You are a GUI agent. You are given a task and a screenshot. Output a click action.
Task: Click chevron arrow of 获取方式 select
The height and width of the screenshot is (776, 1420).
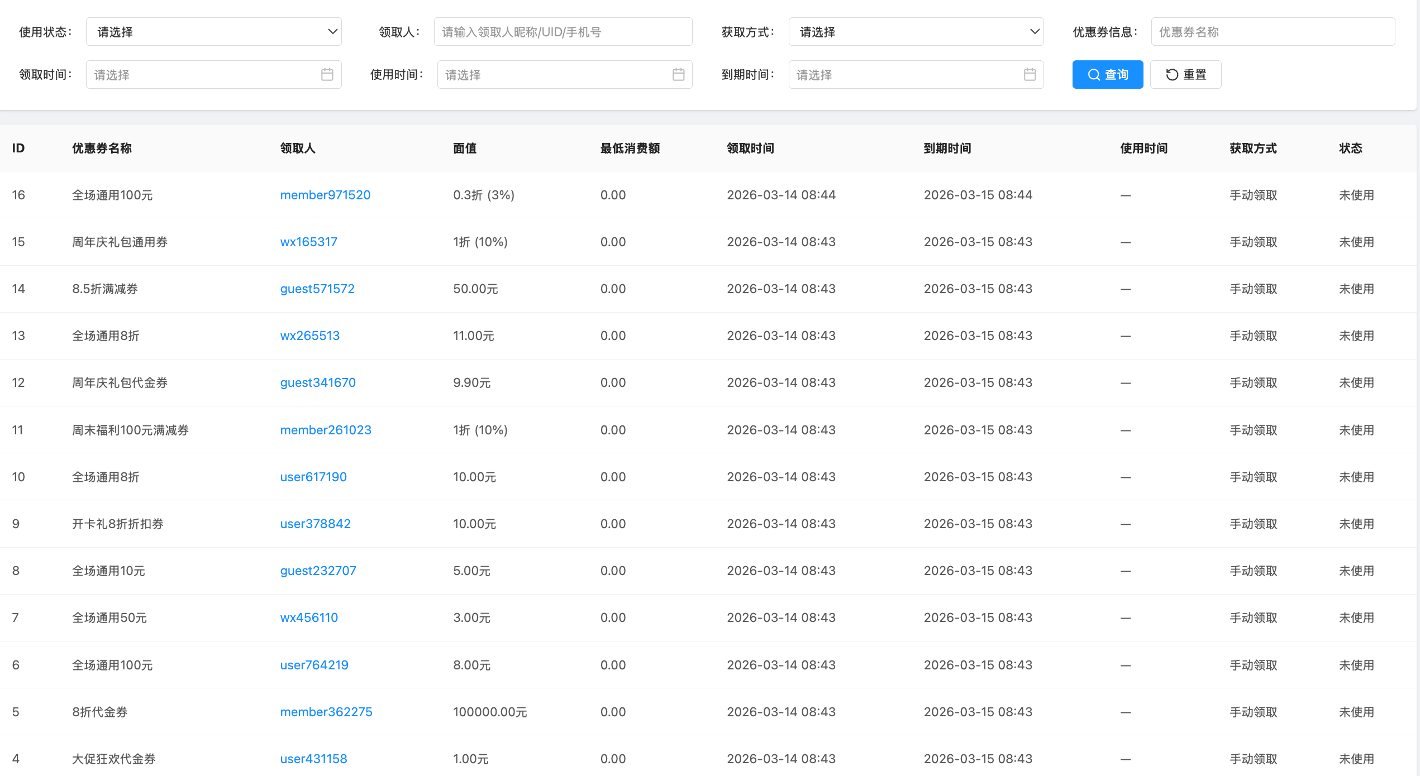(x=1035, y=32)
